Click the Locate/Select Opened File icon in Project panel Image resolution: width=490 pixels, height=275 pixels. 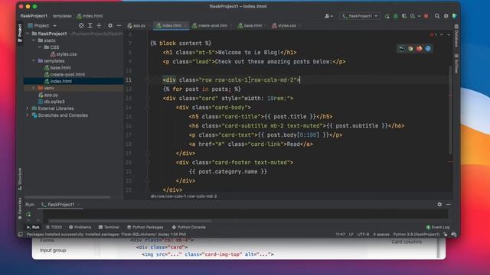click(81, 25)
